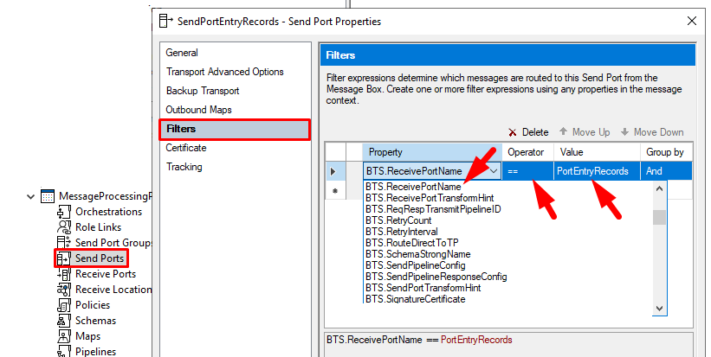The height and width of the screenshot is (357, 711).
Task: Collapse the MessageProcessing application node
Action: point(32,196)
